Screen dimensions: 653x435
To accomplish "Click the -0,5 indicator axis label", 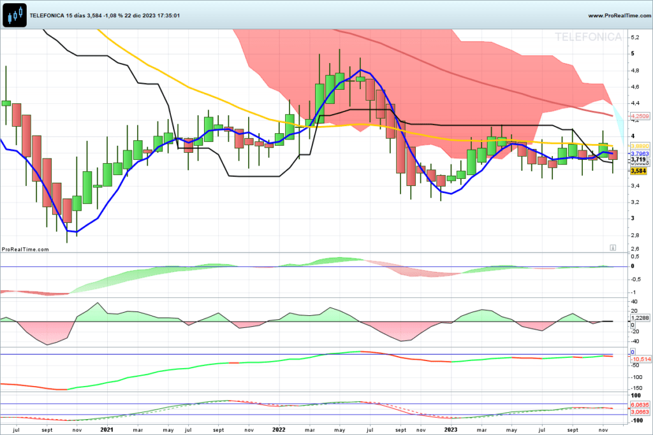I will (x=635, y=279).
